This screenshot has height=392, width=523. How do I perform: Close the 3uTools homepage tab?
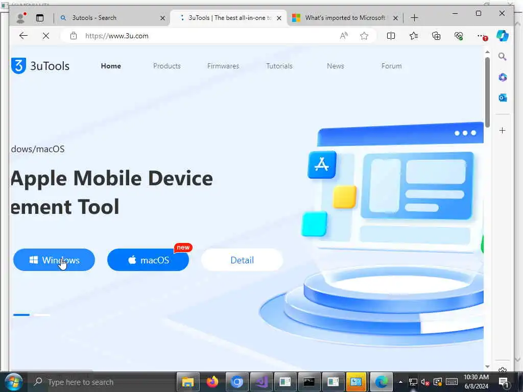[279, 18]
